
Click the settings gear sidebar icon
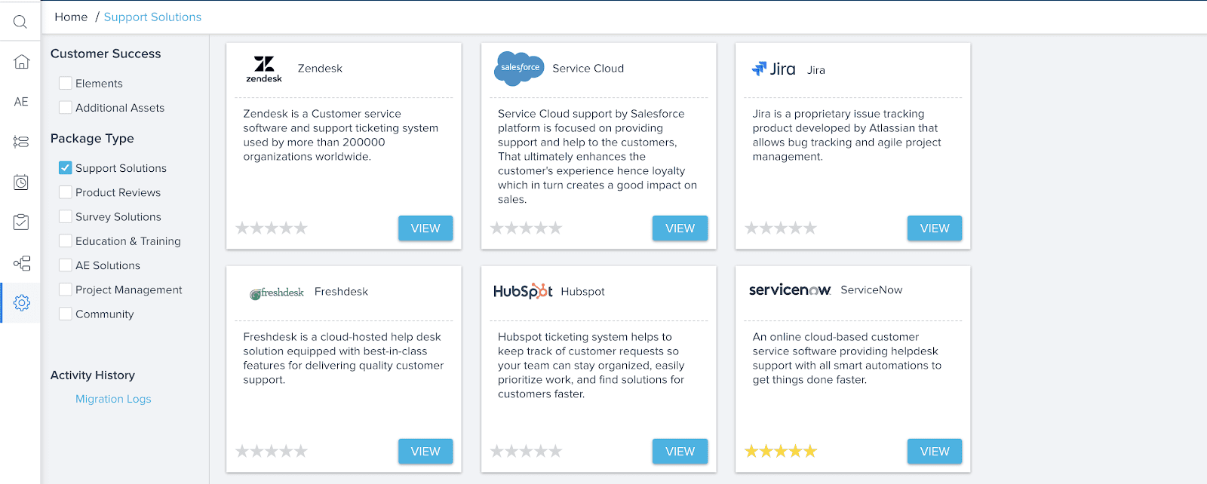21,303
